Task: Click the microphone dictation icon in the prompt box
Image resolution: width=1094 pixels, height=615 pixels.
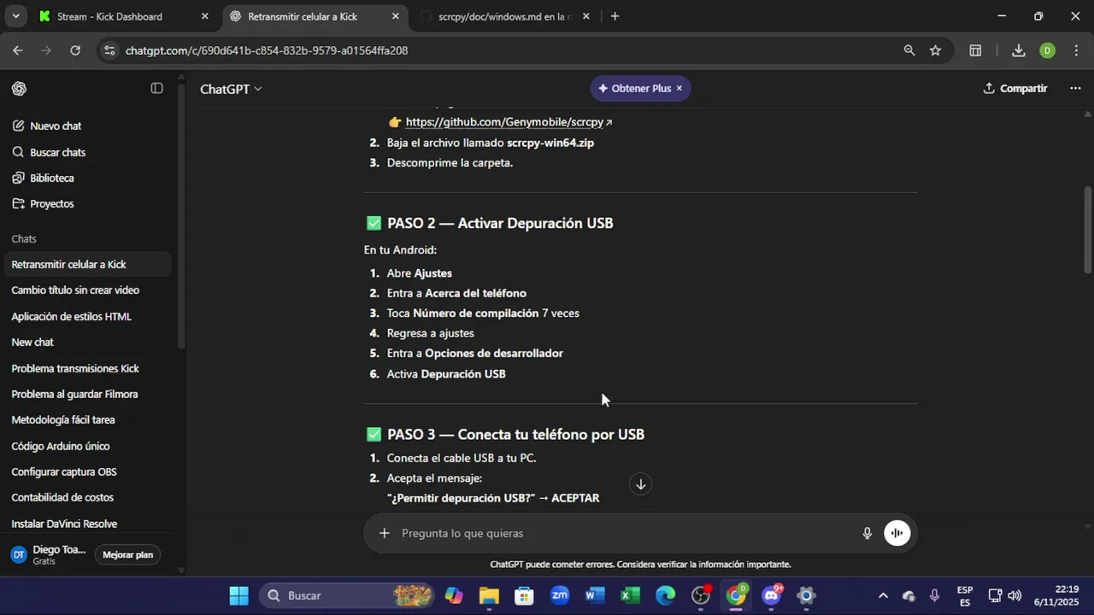Action: tap(867, 533)
